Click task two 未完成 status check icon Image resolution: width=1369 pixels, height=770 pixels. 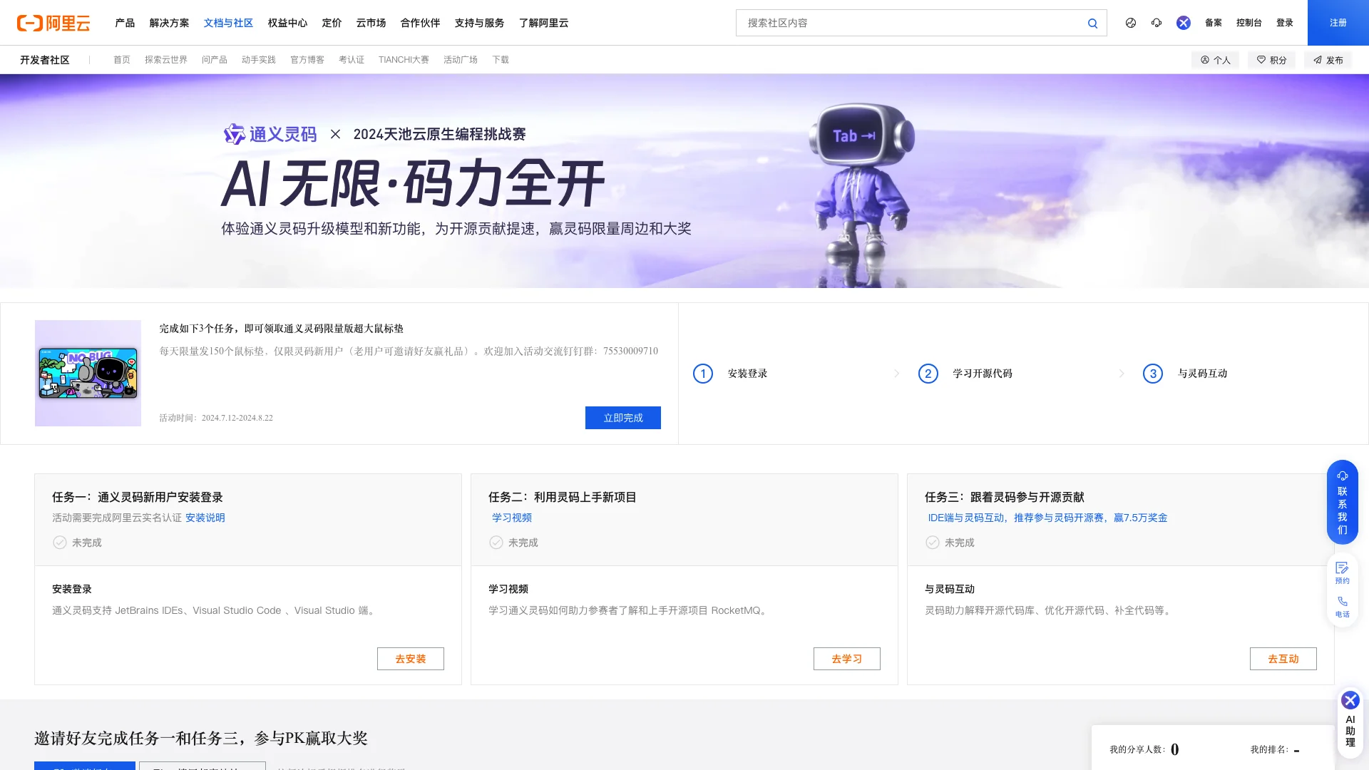pos(496,543)
